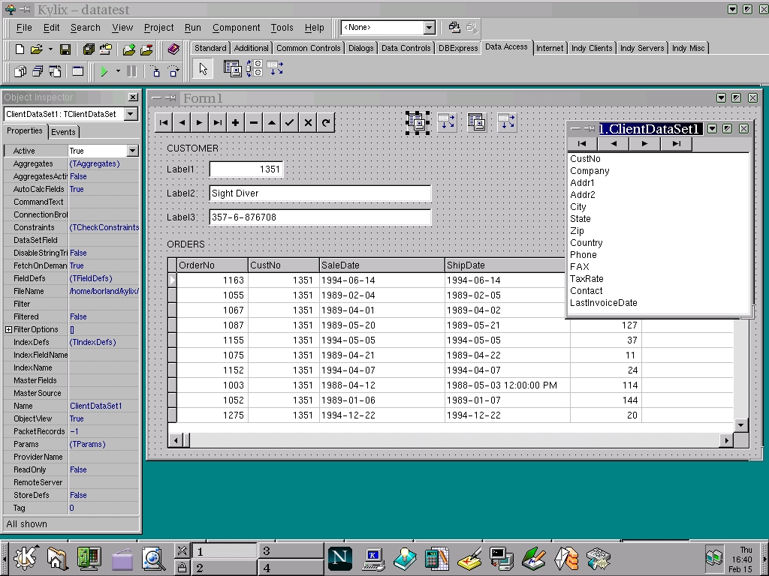Open the purple Help book icon

[x=173, y=49]
